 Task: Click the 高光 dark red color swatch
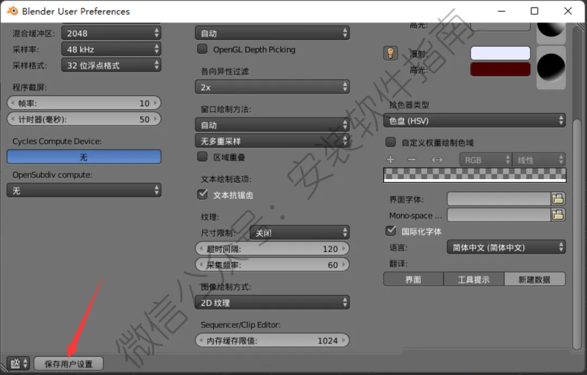(500, 69)
